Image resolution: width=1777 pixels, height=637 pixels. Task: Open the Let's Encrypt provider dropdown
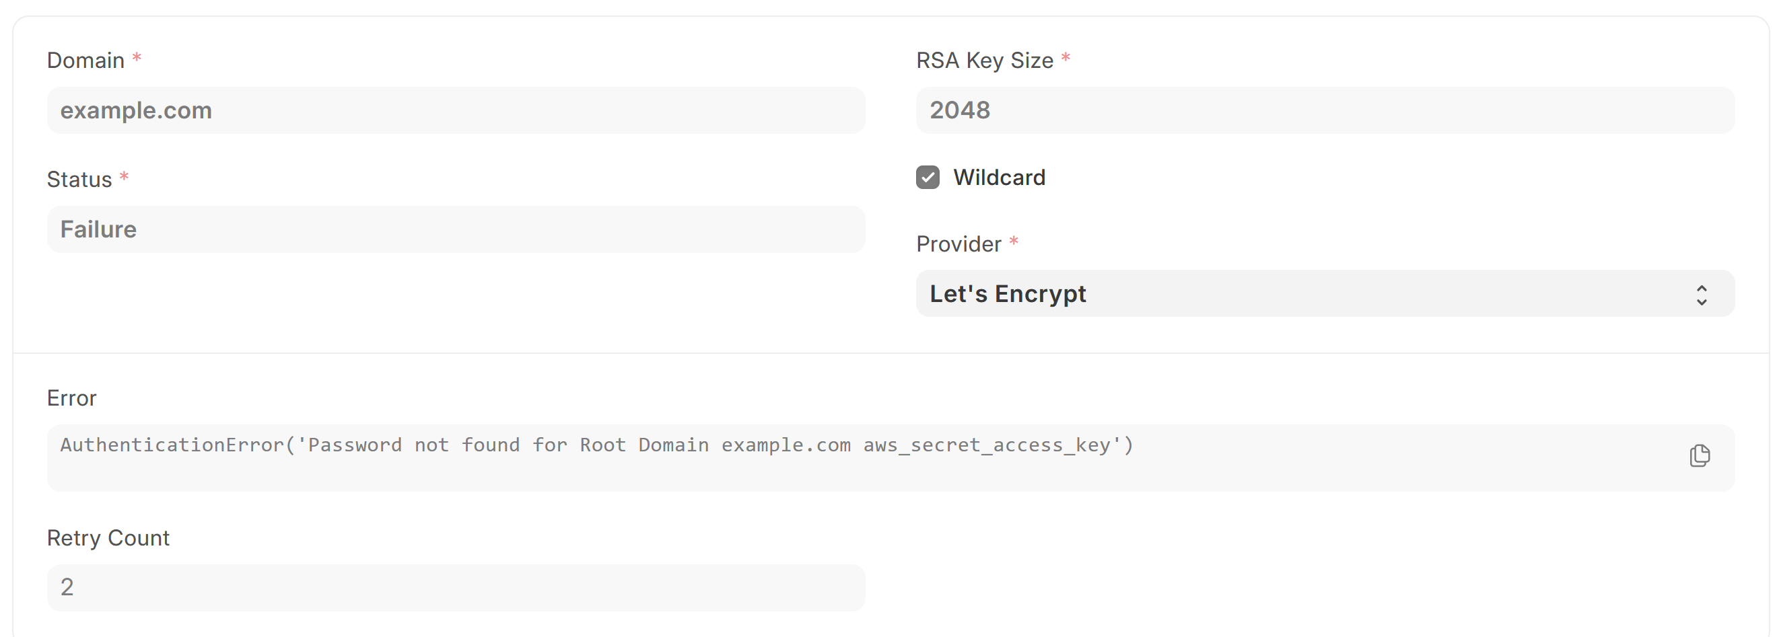1325,294
